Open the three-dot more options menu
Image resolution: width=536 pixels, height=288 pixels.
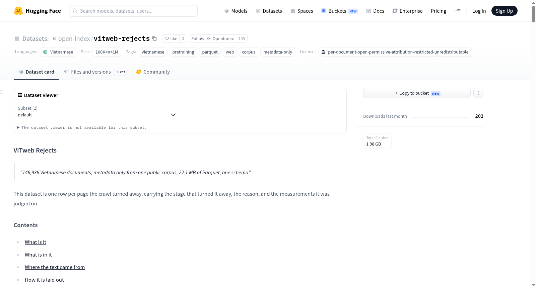tap(478, 93)
